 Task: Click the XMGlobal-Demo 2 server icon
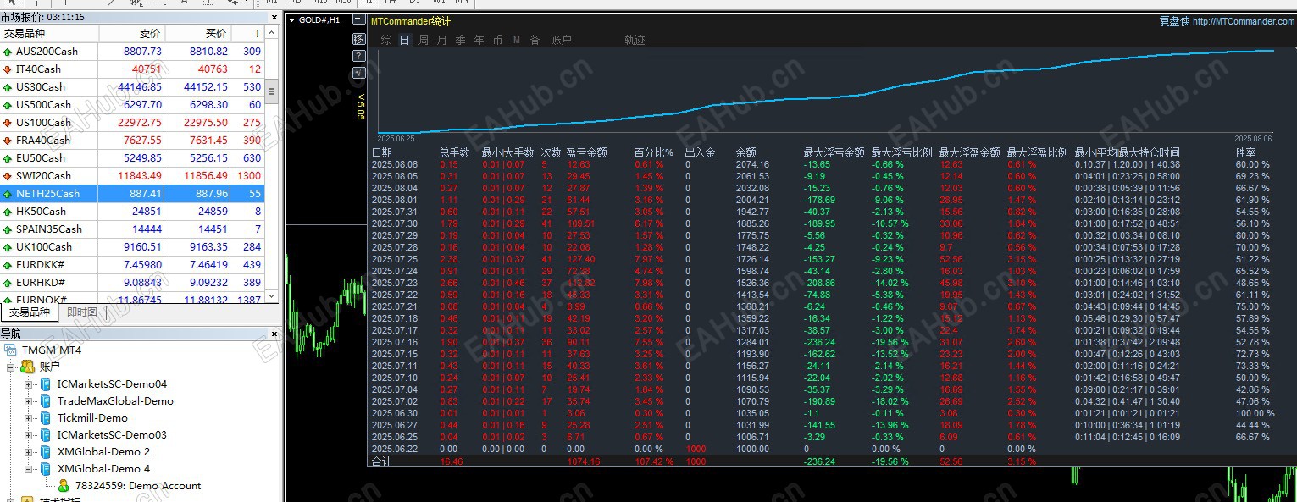tap(46, 452)
